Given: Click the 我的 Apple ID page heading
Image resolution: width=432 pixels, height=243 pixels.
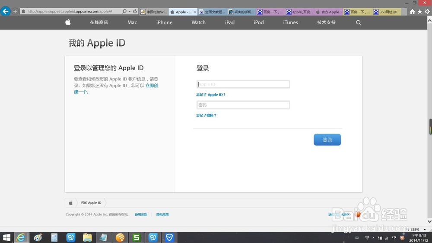Looking at the screenshot, I should pyautogui.click(x=97, y=43).
